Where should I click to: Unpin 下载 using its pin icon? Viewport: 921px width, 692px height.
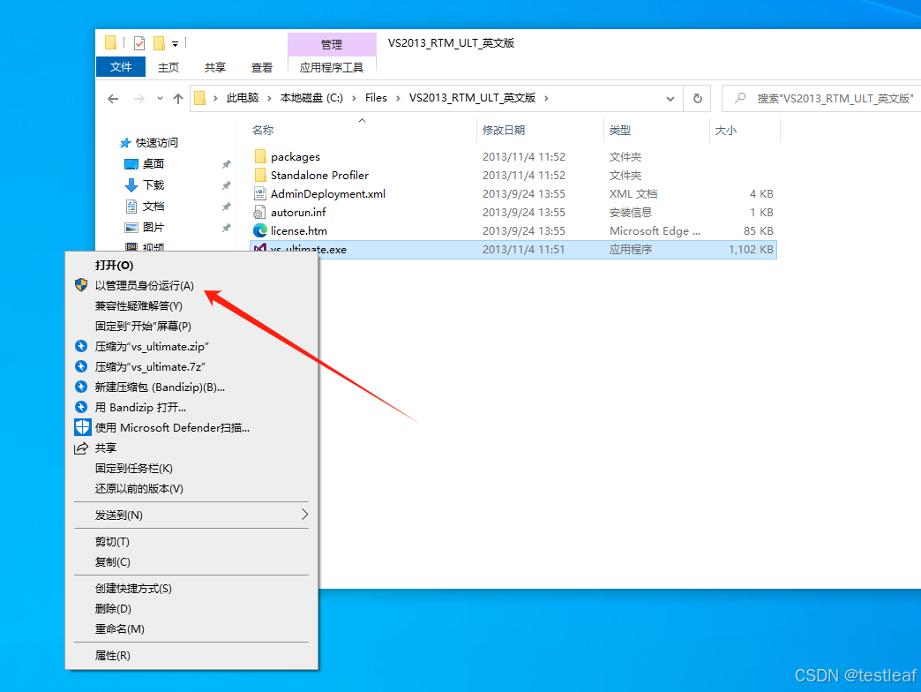pos(226,185)
